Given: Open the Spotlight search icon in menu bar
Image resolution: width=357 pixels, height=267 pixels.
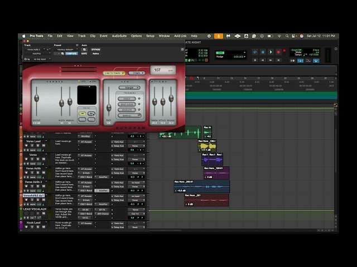Looking at the screenshot, I should tap(287, 36).
